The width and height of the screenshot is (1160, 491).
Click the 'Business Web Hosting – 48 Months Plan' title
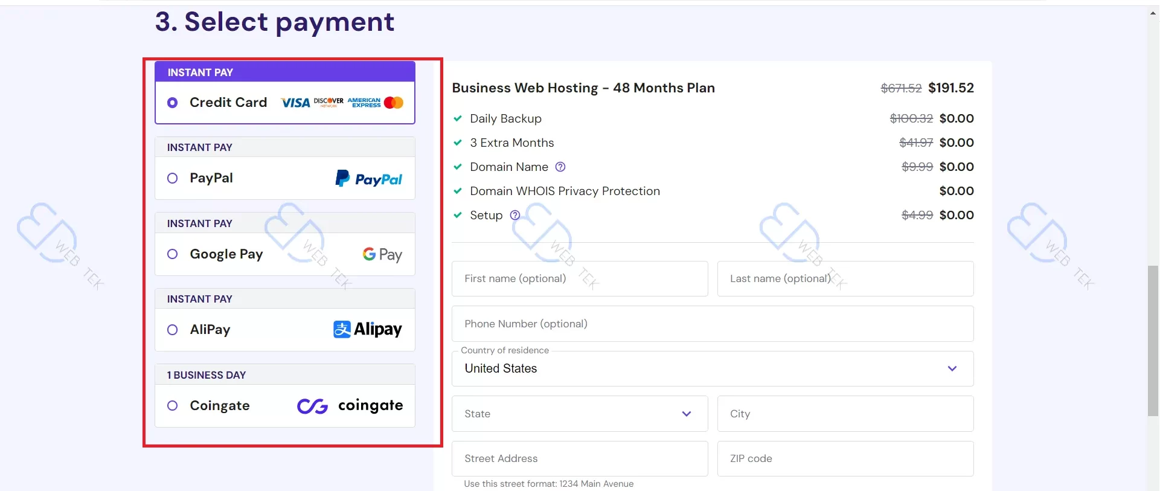(x=583, y=88)
